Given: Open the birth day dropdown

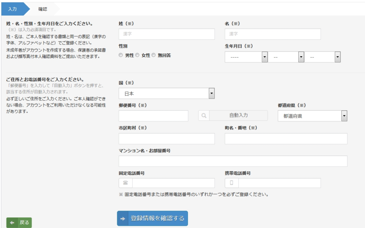Looking at the screenshot, I should pos(323,57).
